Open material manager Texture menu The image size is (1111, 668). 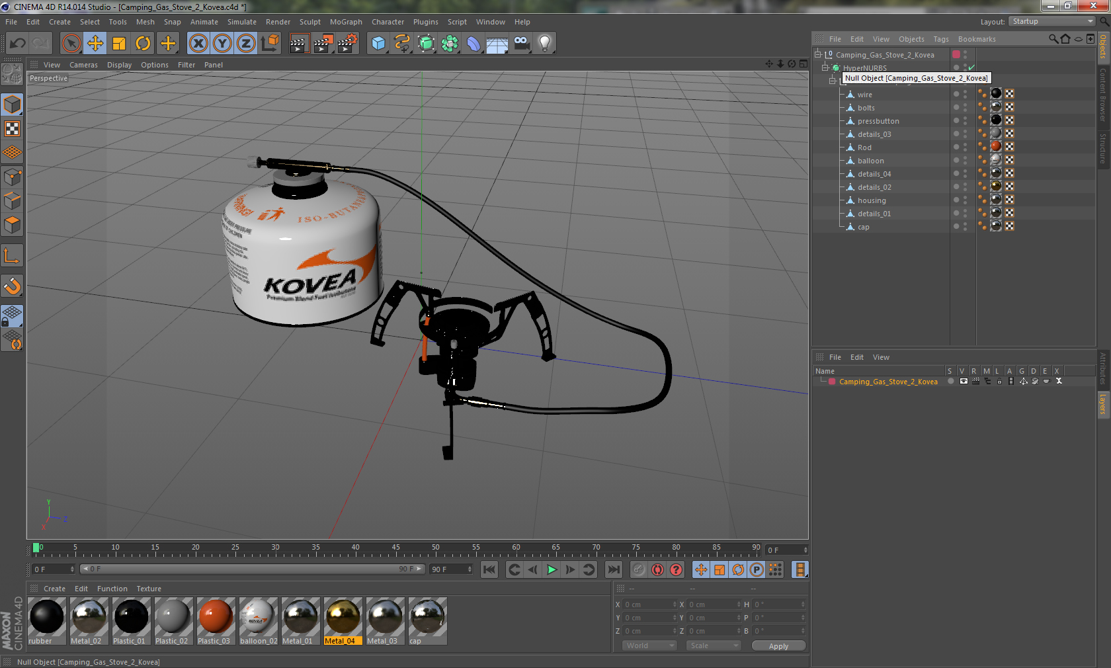click(x=149, y=589)
